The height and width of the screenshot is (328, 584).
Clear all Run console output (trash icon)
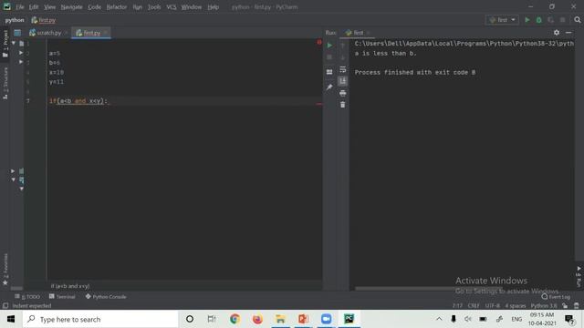(343, 106)
